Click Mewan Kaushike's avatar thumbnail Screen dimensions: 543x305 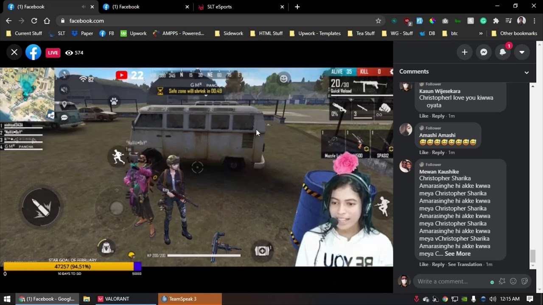coord(406,166)
